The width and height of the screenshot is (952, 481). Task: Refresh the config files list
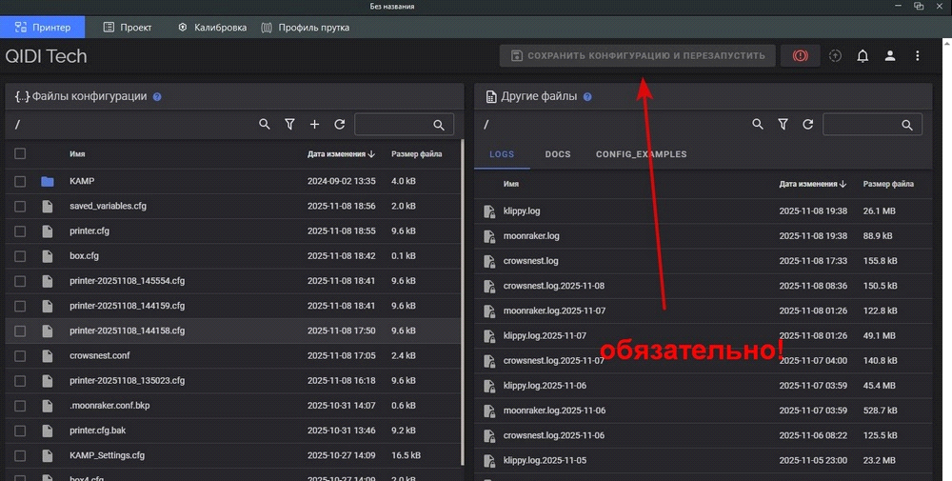(x=339, y=125)
